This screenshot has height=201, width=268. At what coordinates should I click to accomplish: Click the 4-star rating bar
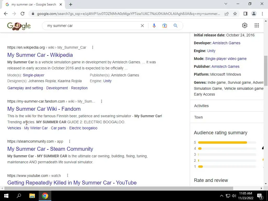[227, 149]
